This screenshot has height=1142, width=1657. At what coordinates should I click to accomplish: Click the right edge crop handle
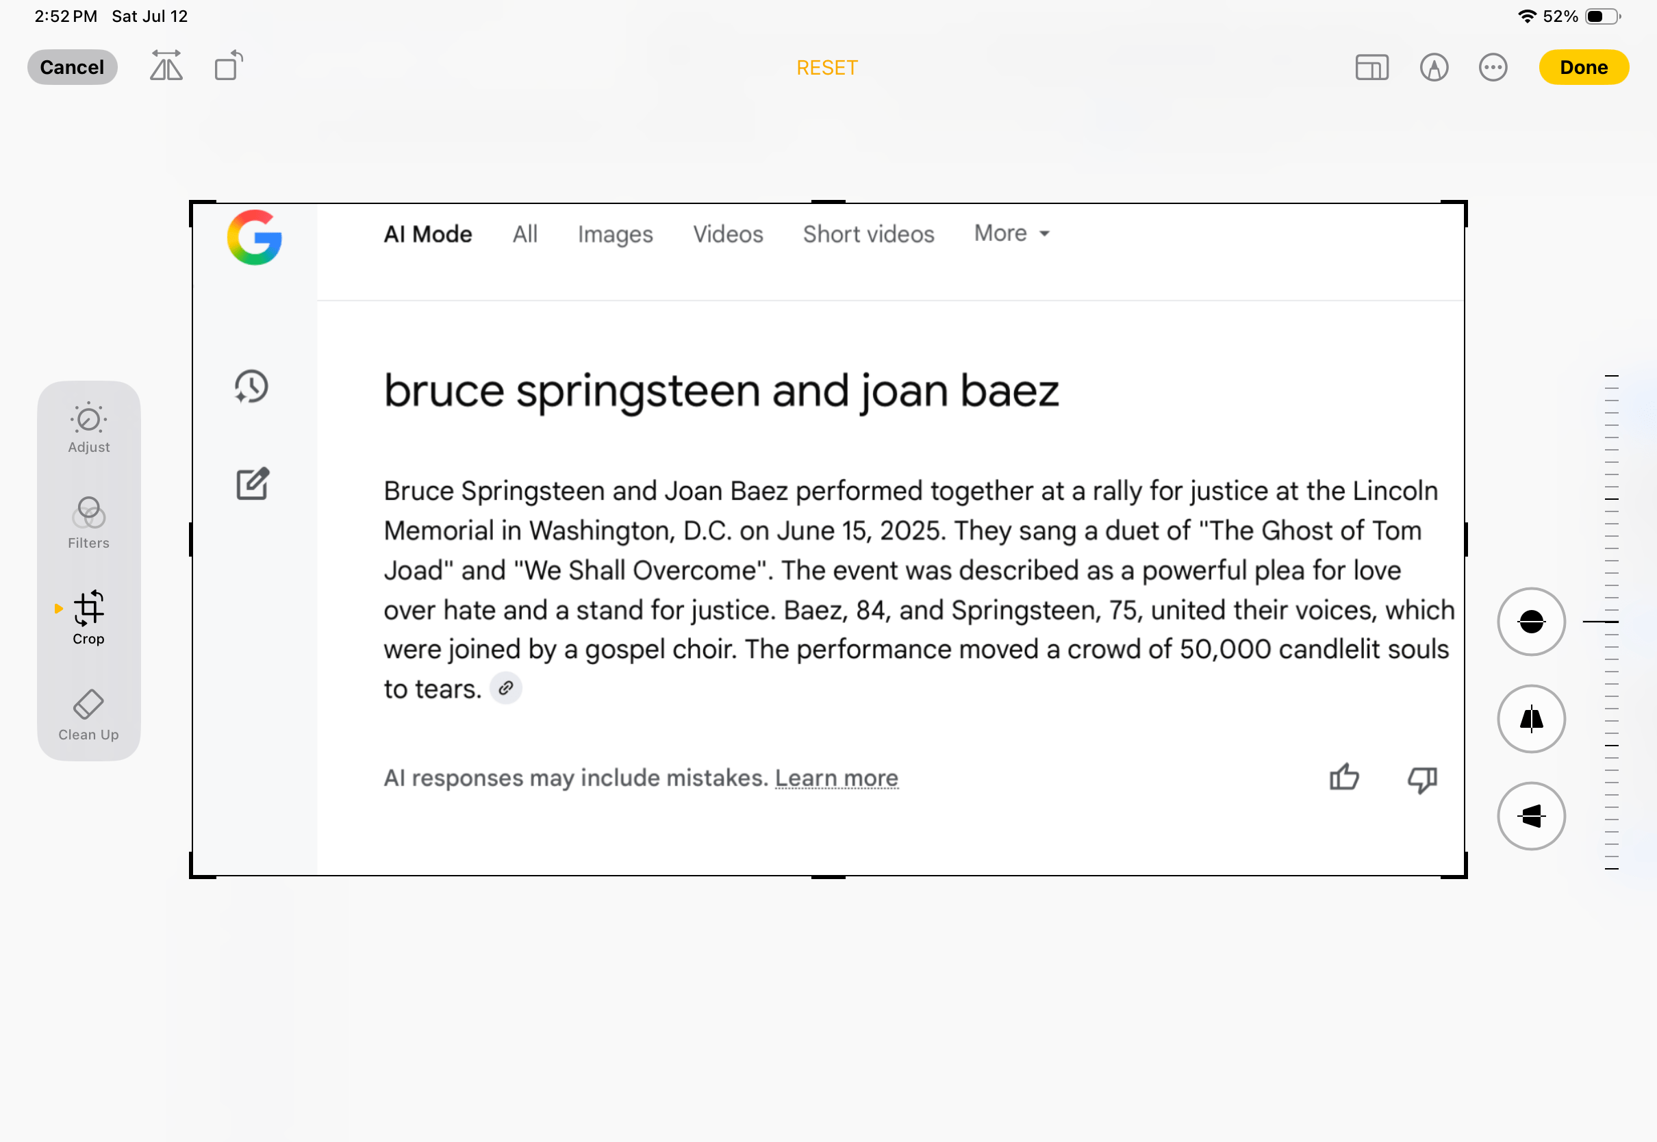tap(1465, 539)
